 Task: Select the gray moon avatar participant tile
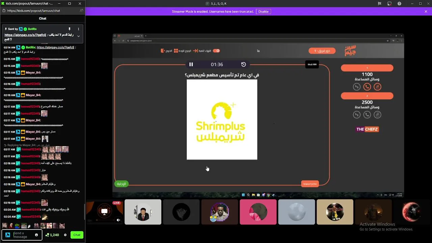coord(297,212)
